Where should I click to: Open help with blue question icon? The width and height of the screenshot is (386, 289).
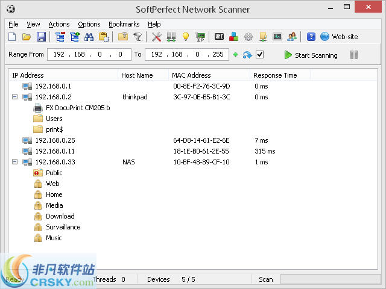click(x=311, y=37)
